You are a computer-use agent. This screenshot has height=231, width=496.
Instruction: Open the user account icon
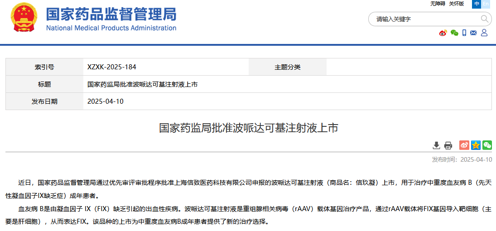(x=484, y=33)
